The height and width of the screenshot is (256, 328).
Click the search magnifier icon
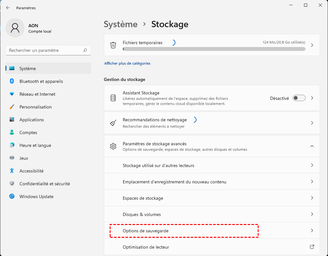pos(85,50)
